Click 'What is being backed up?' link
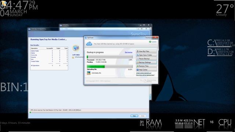The width and height of the screenshot is (235, 132). click(x=144, y=73)
